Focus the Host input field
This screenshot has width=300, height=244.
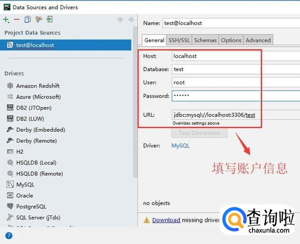[236, 56]
